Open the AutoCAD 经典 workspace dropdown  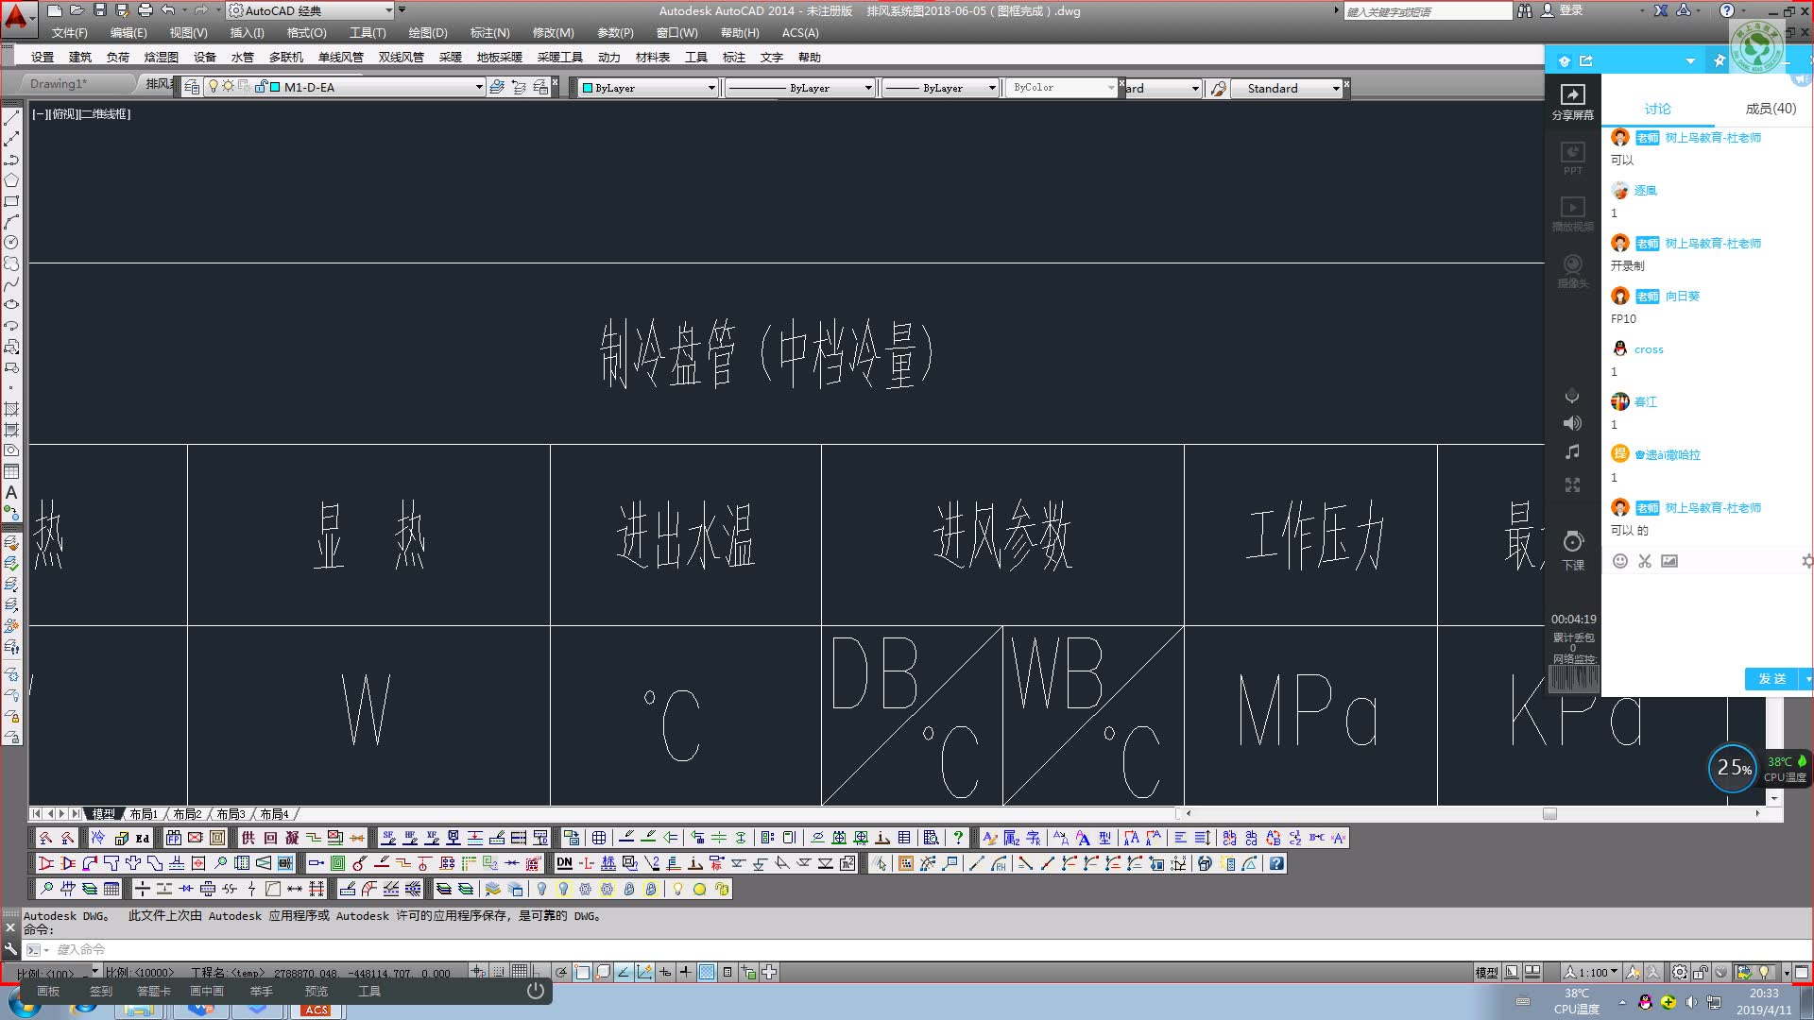pos(311,10)
